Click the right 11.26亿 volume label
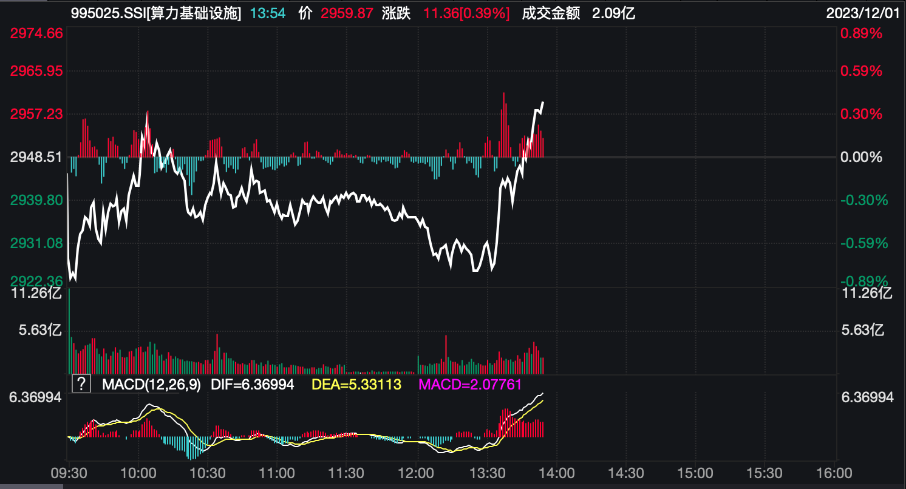Screen dimensions: 906x489 (x=867, y=294)
